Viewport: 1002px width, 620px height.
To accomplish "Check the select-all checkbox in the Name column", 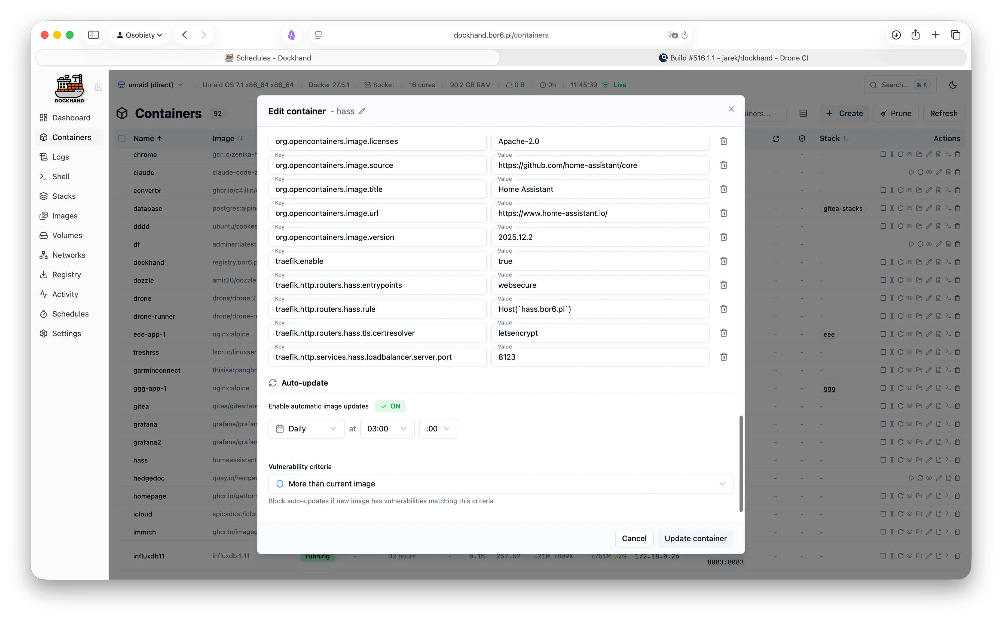I will pos(122,138).
